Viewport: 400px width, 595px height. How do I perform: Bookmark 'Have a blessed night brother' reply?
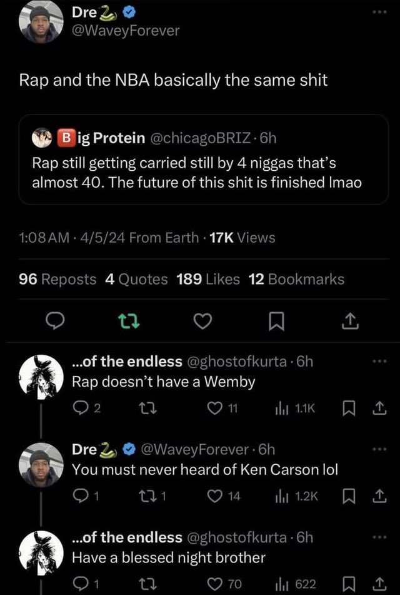(x=348, y=584)
